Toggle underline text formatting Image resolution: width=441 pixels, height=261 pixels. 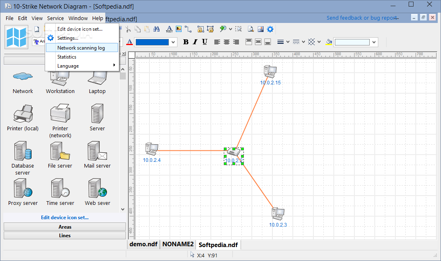[x=205, y=42]
